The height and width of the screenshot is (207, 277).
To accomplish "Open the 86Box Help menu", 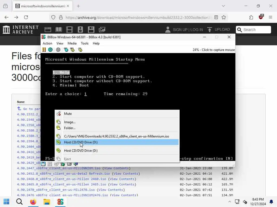I will [96, 43].
